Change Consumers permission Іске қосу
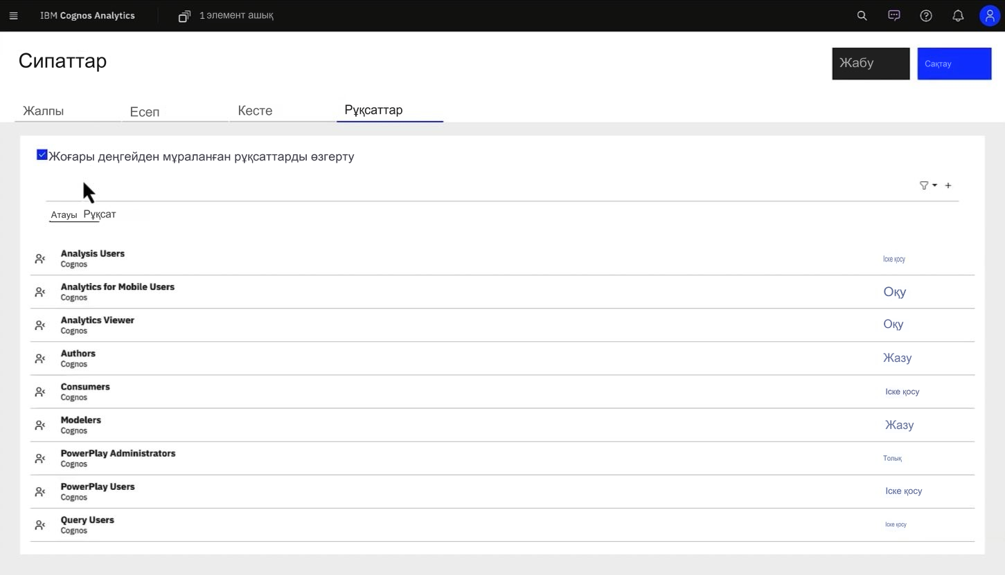 (902, 392)
